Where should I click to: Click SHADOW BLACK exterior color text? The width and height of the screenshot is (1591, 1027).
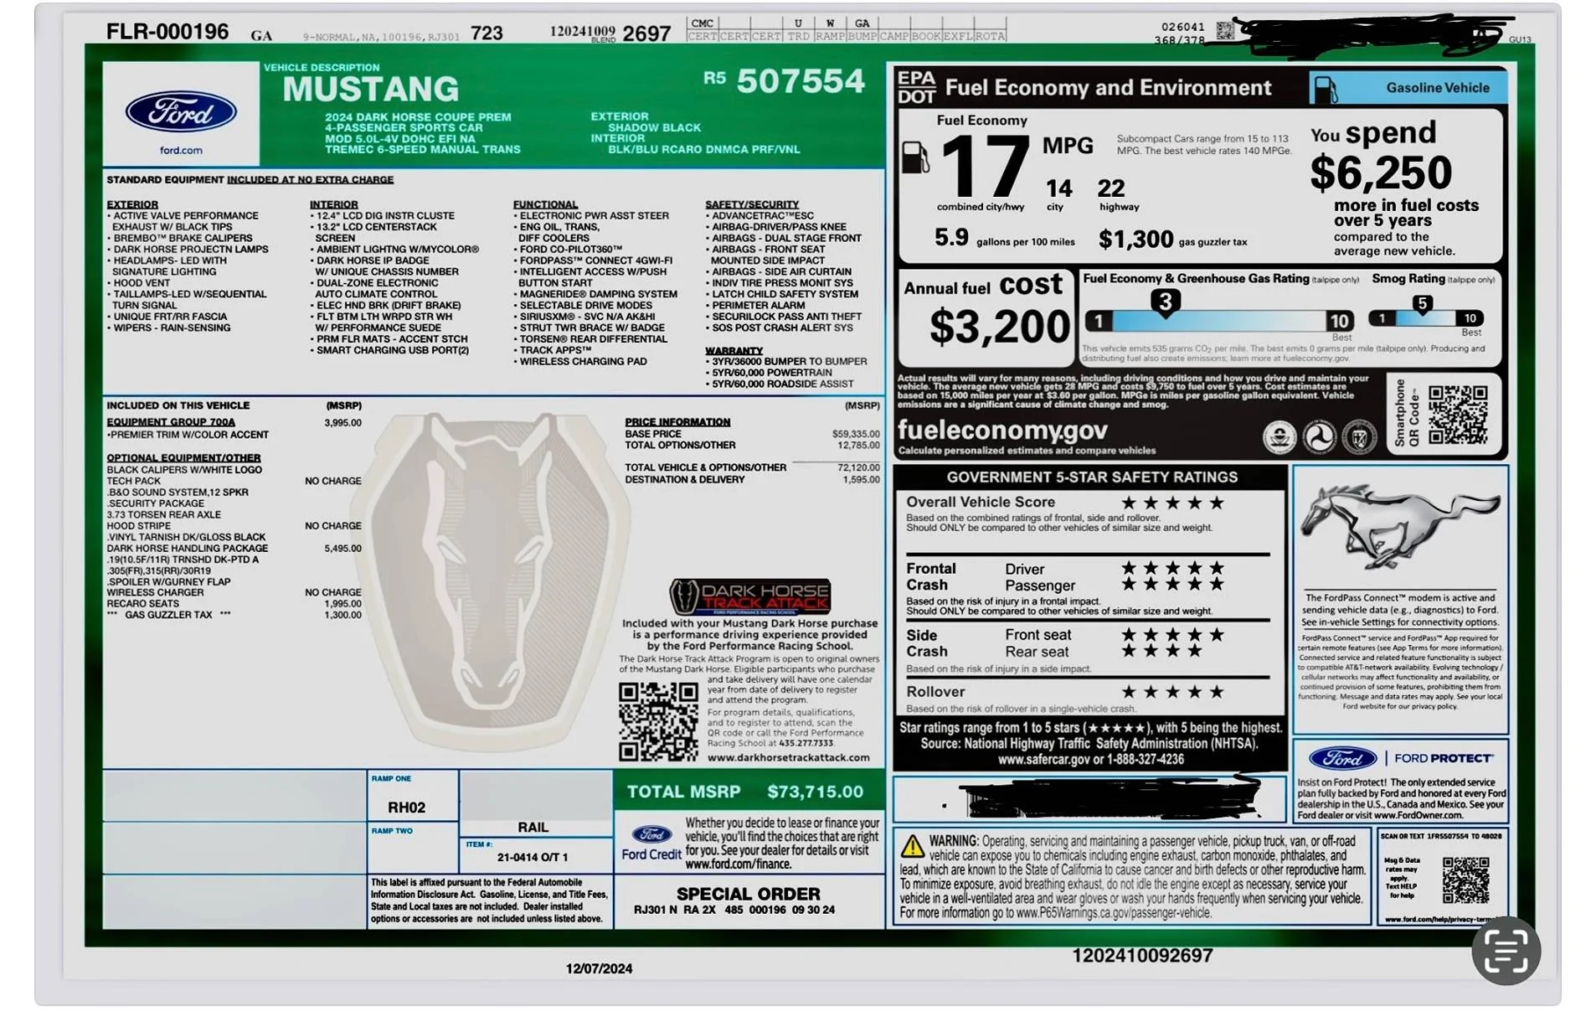(655, 128)
